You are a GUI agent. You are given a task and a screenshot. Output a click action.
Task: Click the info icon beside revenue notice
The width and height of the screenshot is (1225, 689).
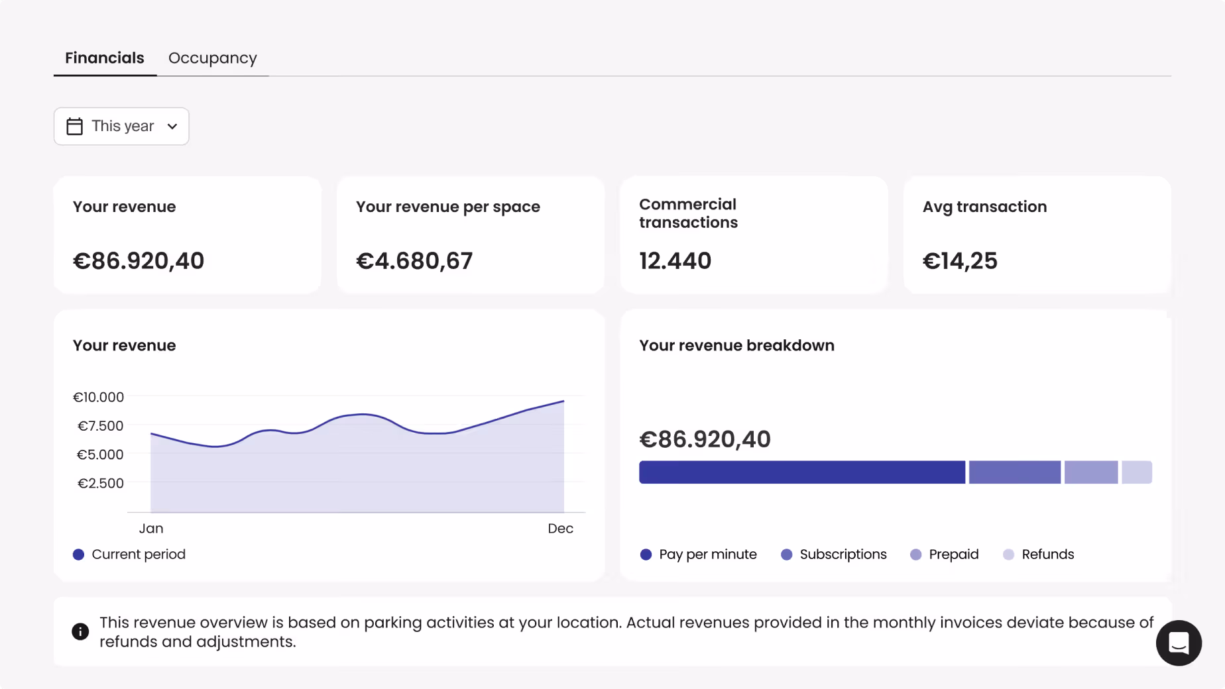point(80,631)
